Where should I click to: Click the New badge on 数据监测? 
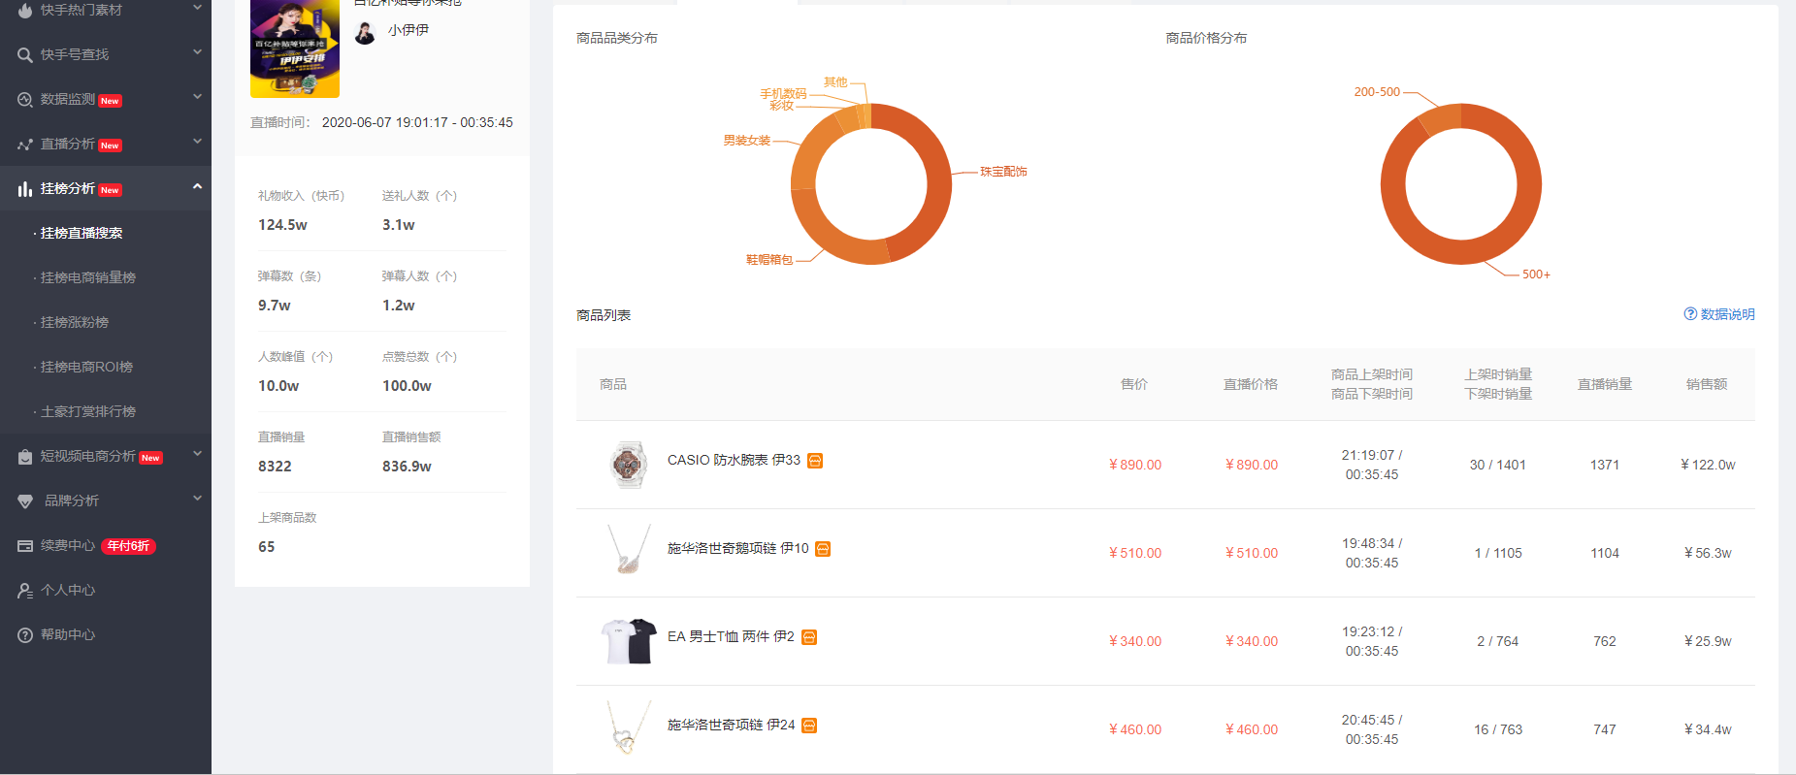(110, 101)
